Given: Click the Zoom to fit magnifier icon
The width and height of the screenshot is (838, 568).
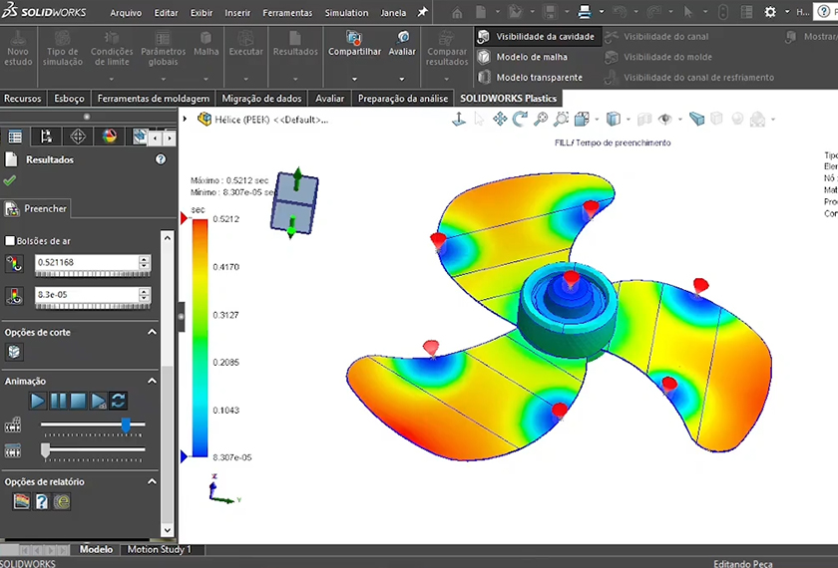Looking at the screenshot, I should [x=541, y=119].
